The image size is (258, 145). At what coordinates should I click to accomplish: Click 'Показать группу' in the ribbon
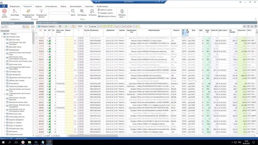pos(105,13)
